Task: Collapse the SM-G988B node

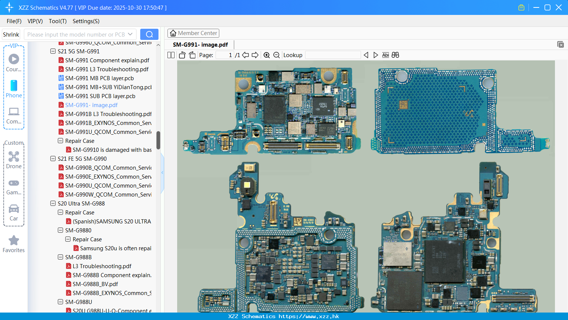Action: 60,257
